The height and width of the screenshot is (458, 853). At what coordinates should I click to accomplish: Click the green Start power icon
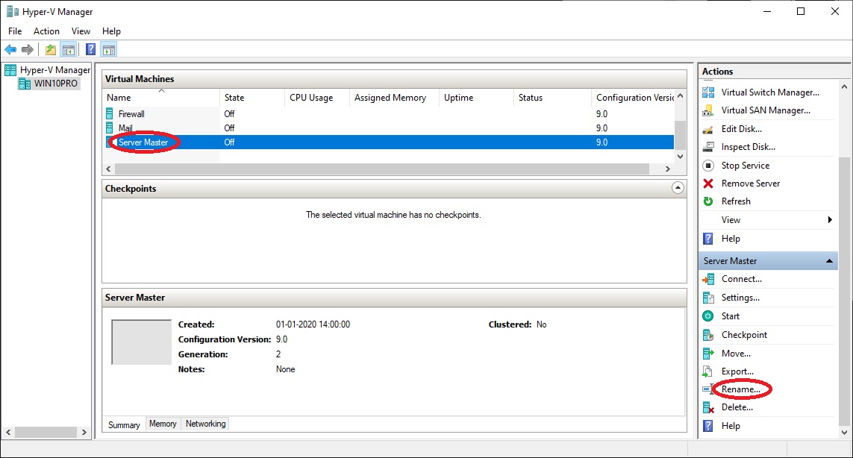point(708,316)
